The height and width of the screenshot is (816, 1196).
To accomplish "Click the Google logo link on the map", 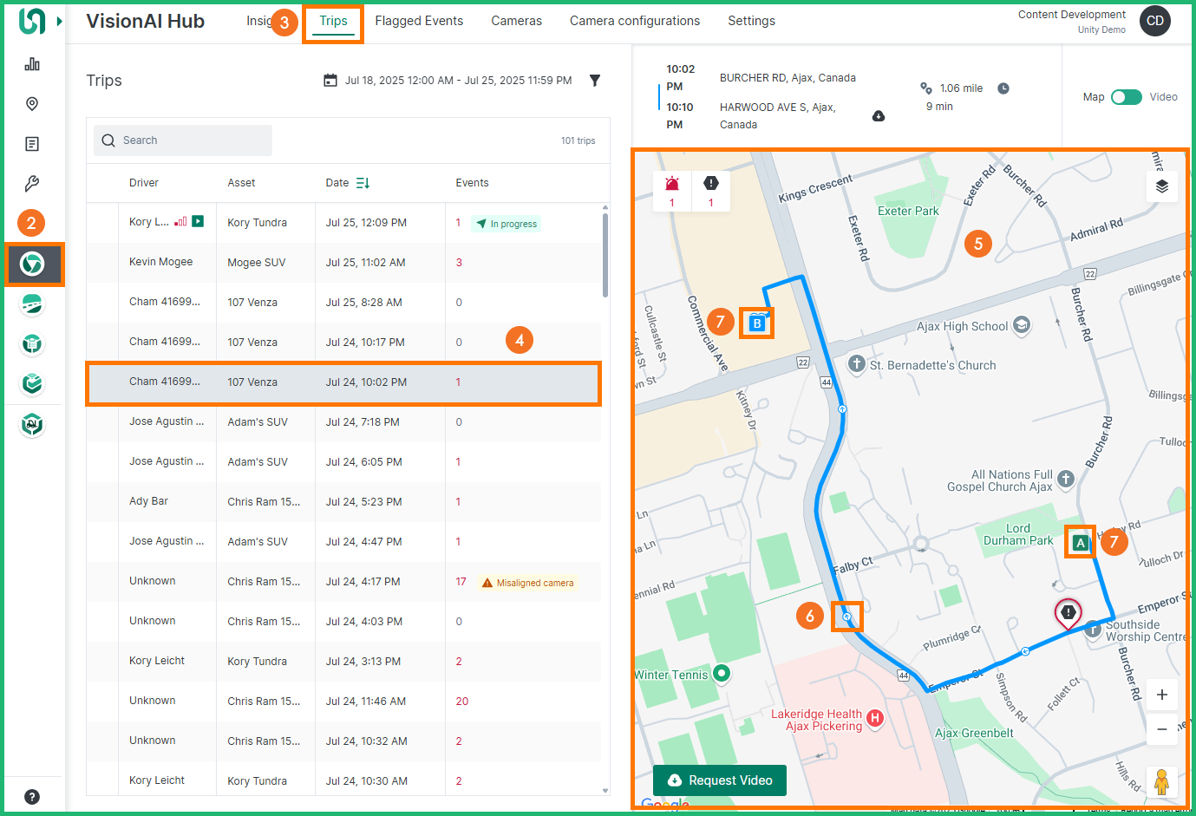I will point(664,805).
